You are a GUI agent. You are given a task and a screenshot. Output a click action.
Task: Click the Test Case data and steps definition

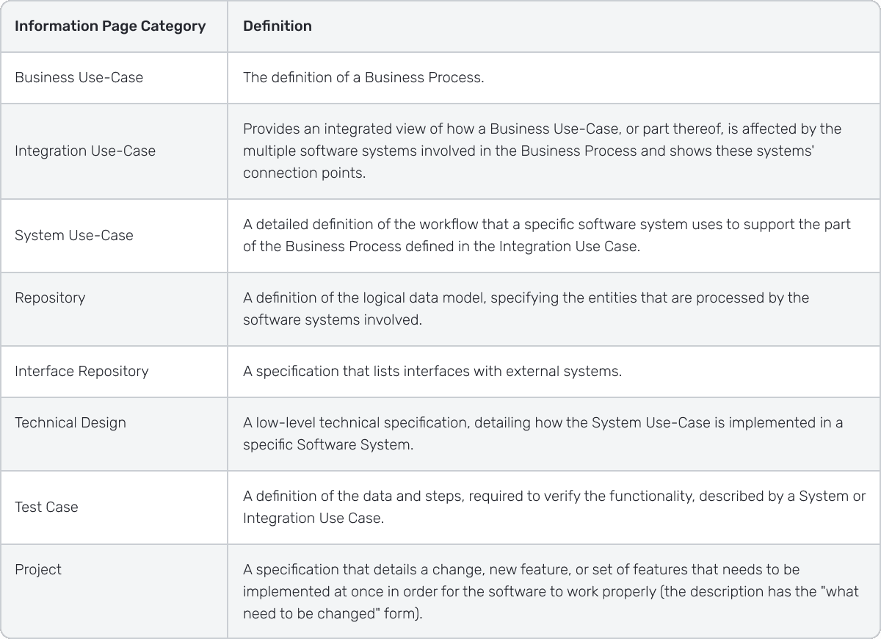click(554, 507)
